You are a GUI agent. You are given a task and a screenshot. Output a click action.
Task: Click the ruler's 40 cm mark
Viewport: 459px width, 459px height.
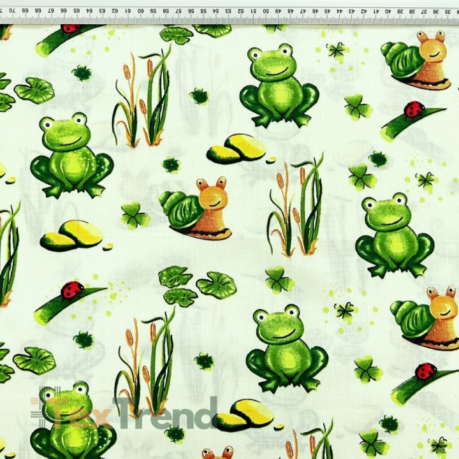tap(388, 11)
